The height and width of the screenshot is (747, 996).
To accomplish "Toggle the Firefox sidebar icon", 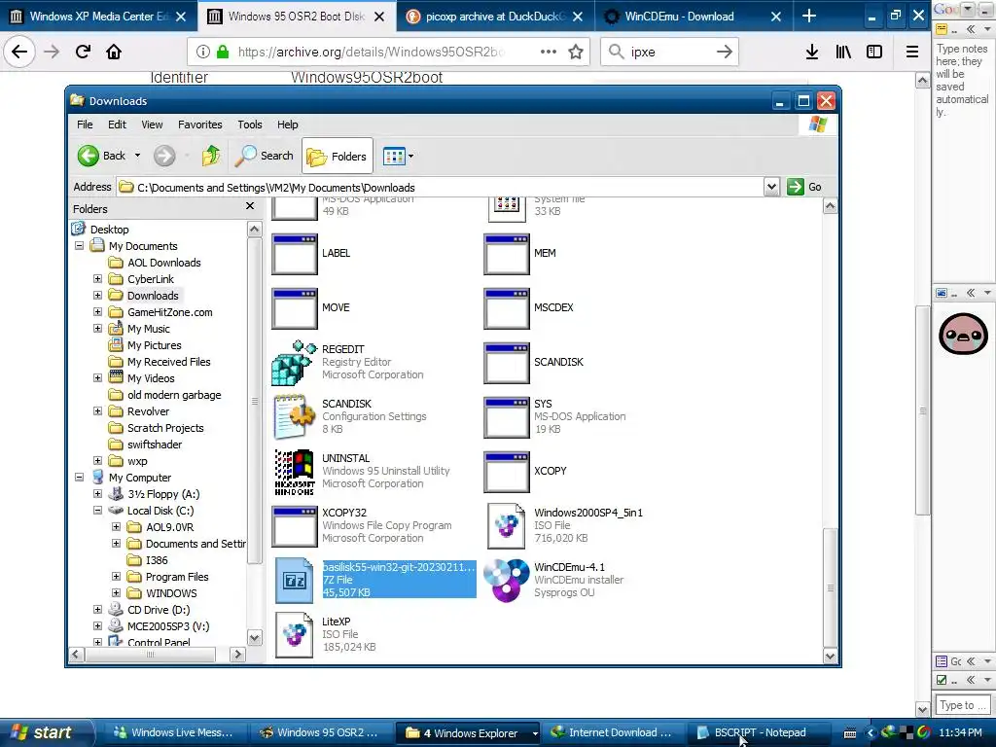I will pyautogui.click(x=874, y=52).
